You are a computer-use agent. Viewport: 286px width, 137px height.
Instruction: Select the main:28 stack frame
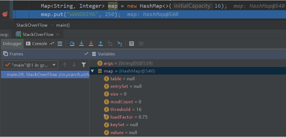[x=45, y=74]
